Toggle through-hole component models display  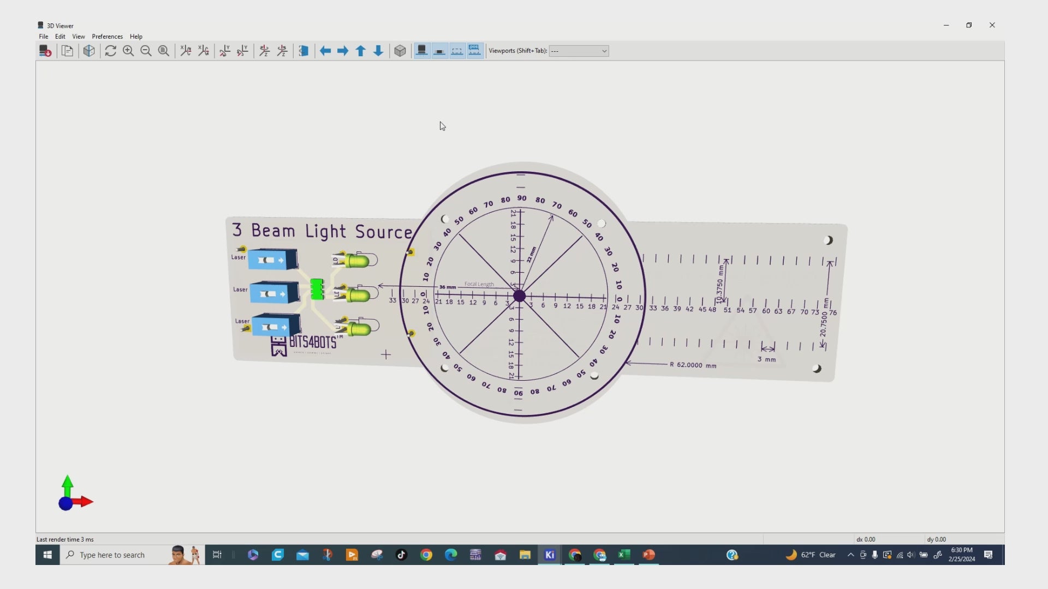click(x=421, y=51)
